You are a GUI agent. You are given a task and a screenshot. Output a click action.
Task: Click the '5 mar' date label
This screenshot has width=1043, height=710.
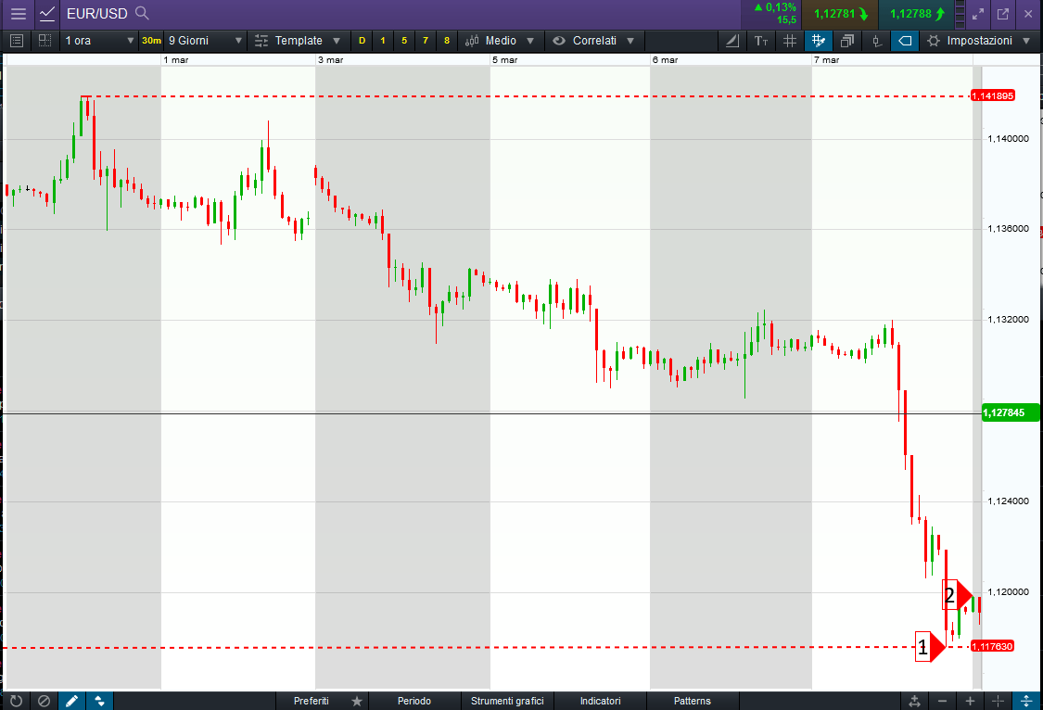pyautogui.click(x=505, y=60)
